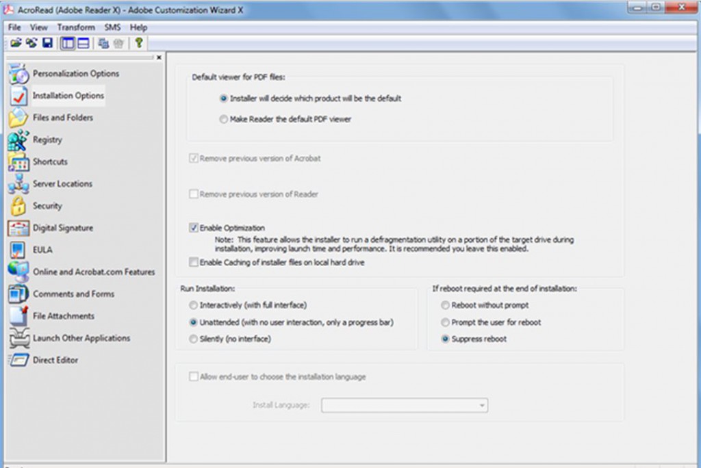This screenshot has width=701, height=468.
Task: Select 'Make Reader the default PDF viewer'
Action: coord(224,119)
